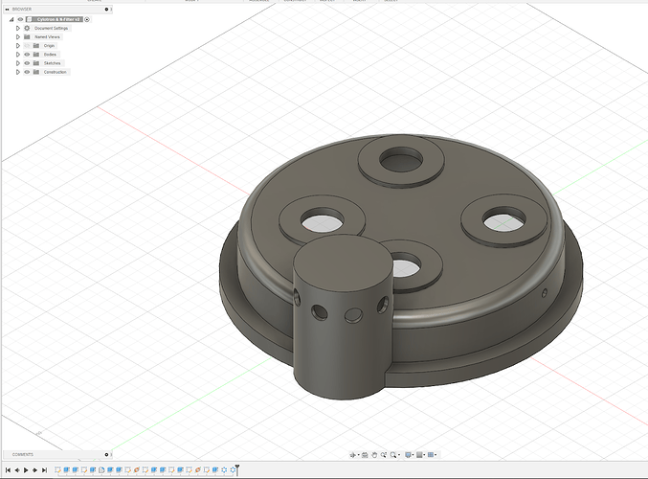This screenshot has height=479, width=648.
Task: Hide the Construction folder
Action: 27,72
